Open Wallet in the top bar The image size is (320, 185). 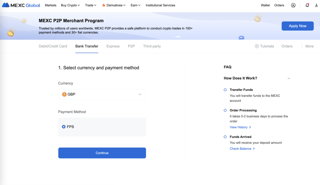click(265, 5)
